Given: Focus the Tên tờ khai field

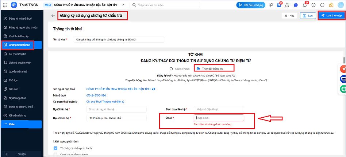Looking at the screenshot, I should pos(119,39).
